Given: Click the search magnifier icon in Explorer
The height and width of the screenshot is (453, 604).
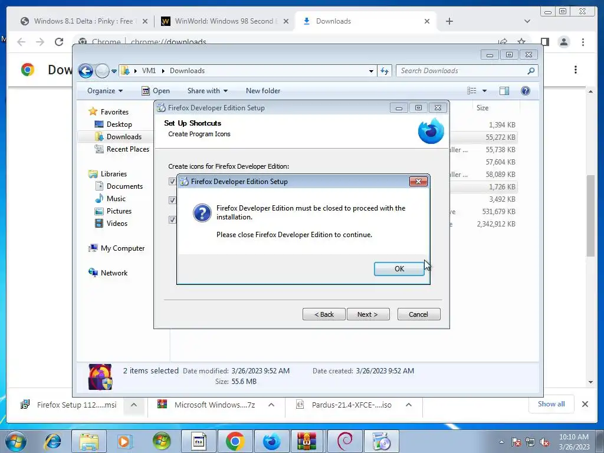Looking at the screenshot, I should tap(531, 71).
